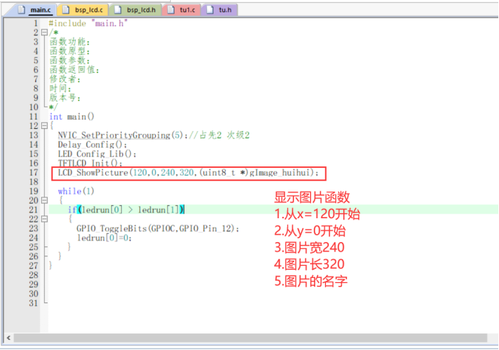Click the LED_Config_Lib() line

(97, 154)
